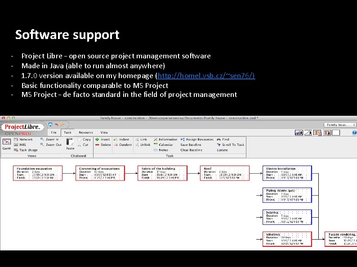Click the histogram chart toolbar icon
Screen dimensions: 357x267
(x=299, y=133)
